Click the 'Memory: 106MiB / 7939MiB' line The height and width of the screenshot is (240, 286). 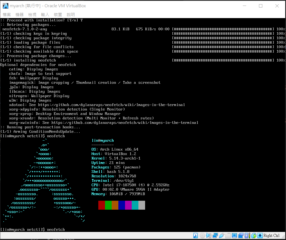pyautogui.click(x=118, y=194)
